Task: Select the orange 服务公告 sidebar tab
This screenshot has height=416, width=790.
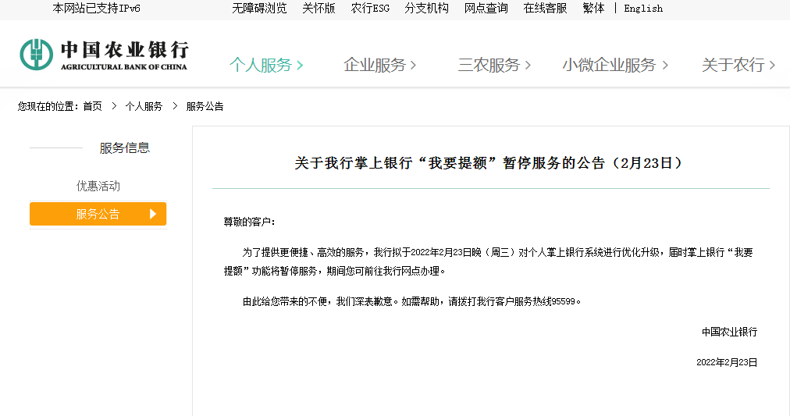Action: 98,214
